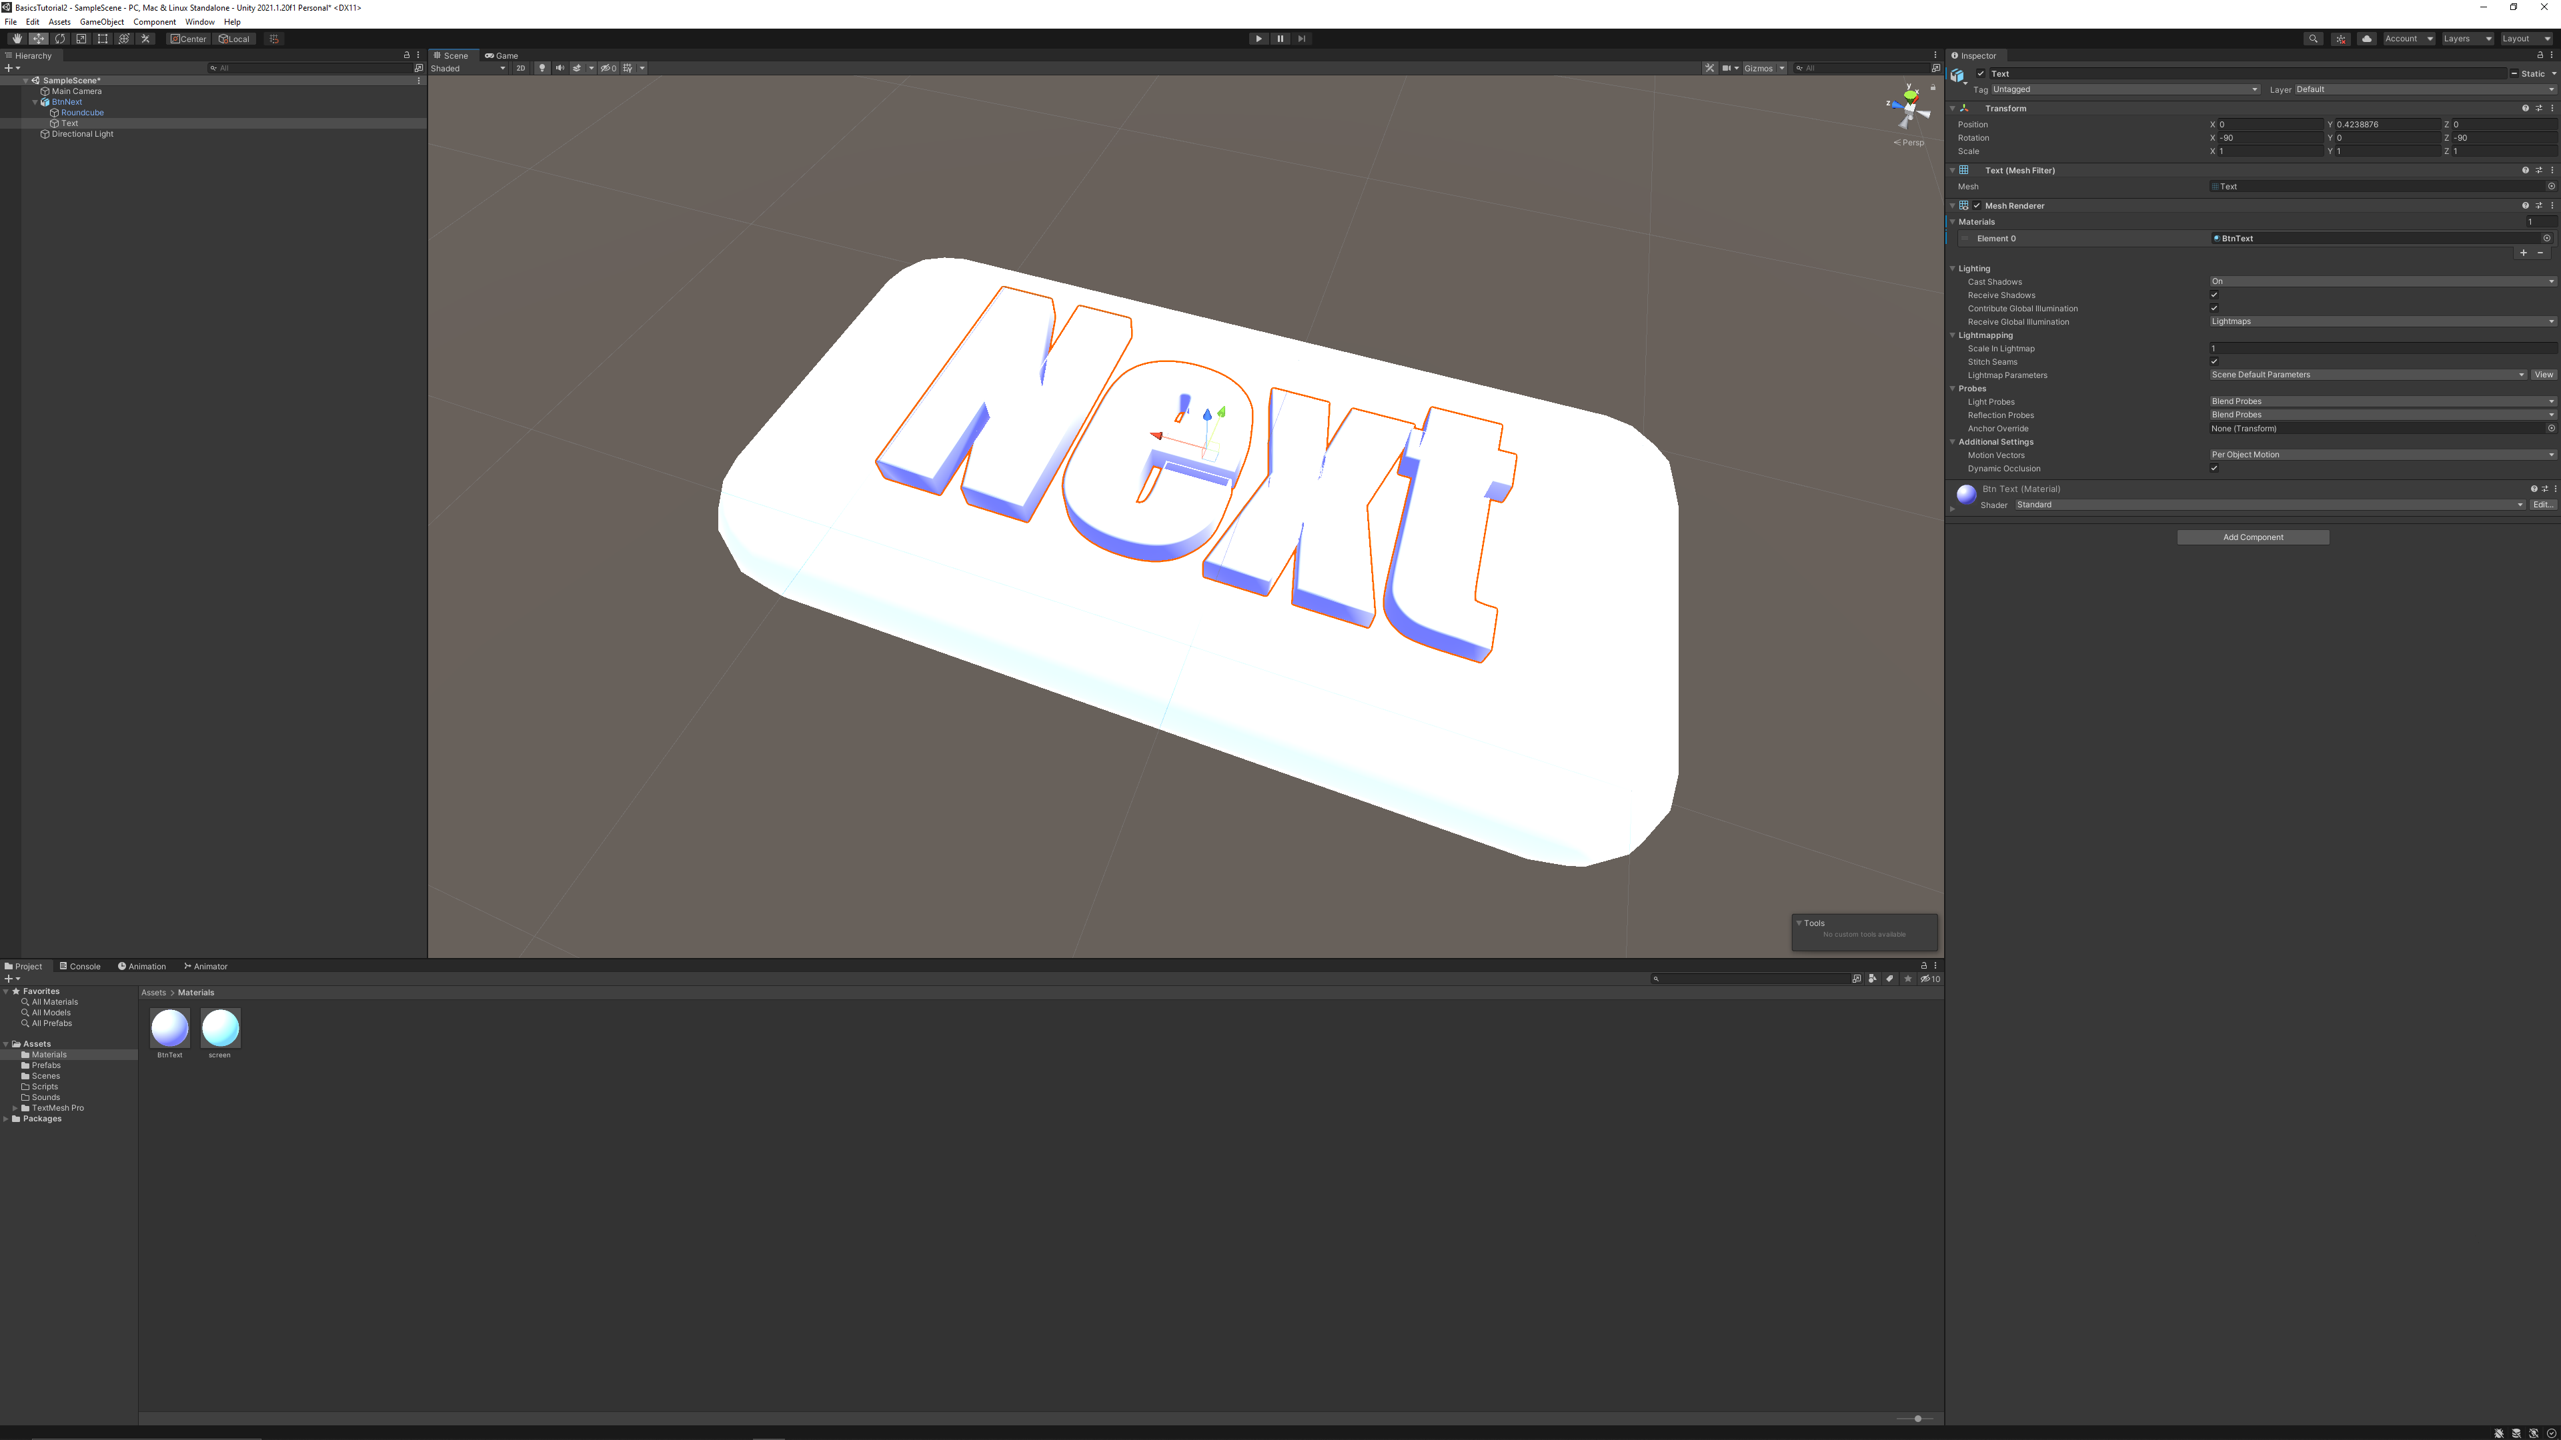Viewport: 2561px width, 1440px height.
Task: Switch to the Animator tab
Action: coord(206,966)
